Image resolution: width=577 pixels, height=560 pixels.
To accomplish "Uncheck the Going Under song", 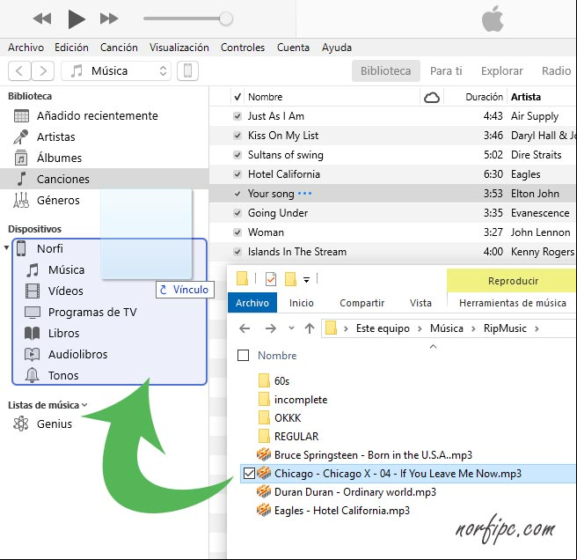I will point(237,213).
